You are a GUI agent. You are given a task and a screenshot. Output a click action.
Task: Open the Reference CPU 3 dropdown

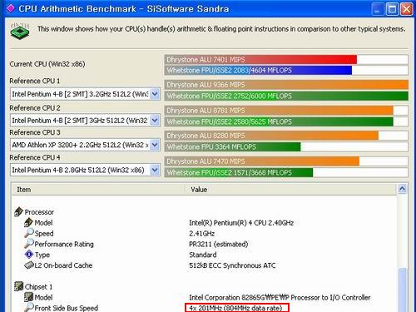point(155,145)
